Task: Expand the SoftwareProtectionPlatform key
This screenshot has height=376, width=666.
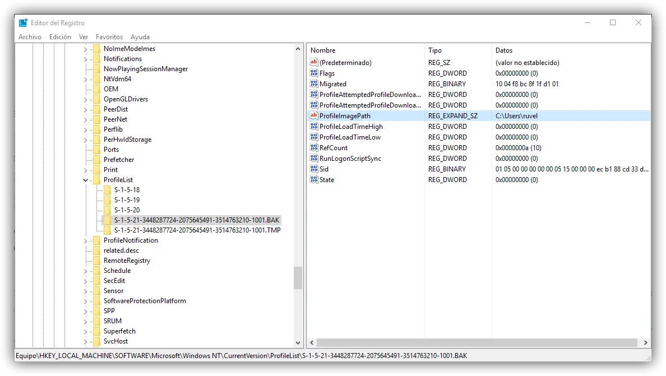Action: point(85,301)
